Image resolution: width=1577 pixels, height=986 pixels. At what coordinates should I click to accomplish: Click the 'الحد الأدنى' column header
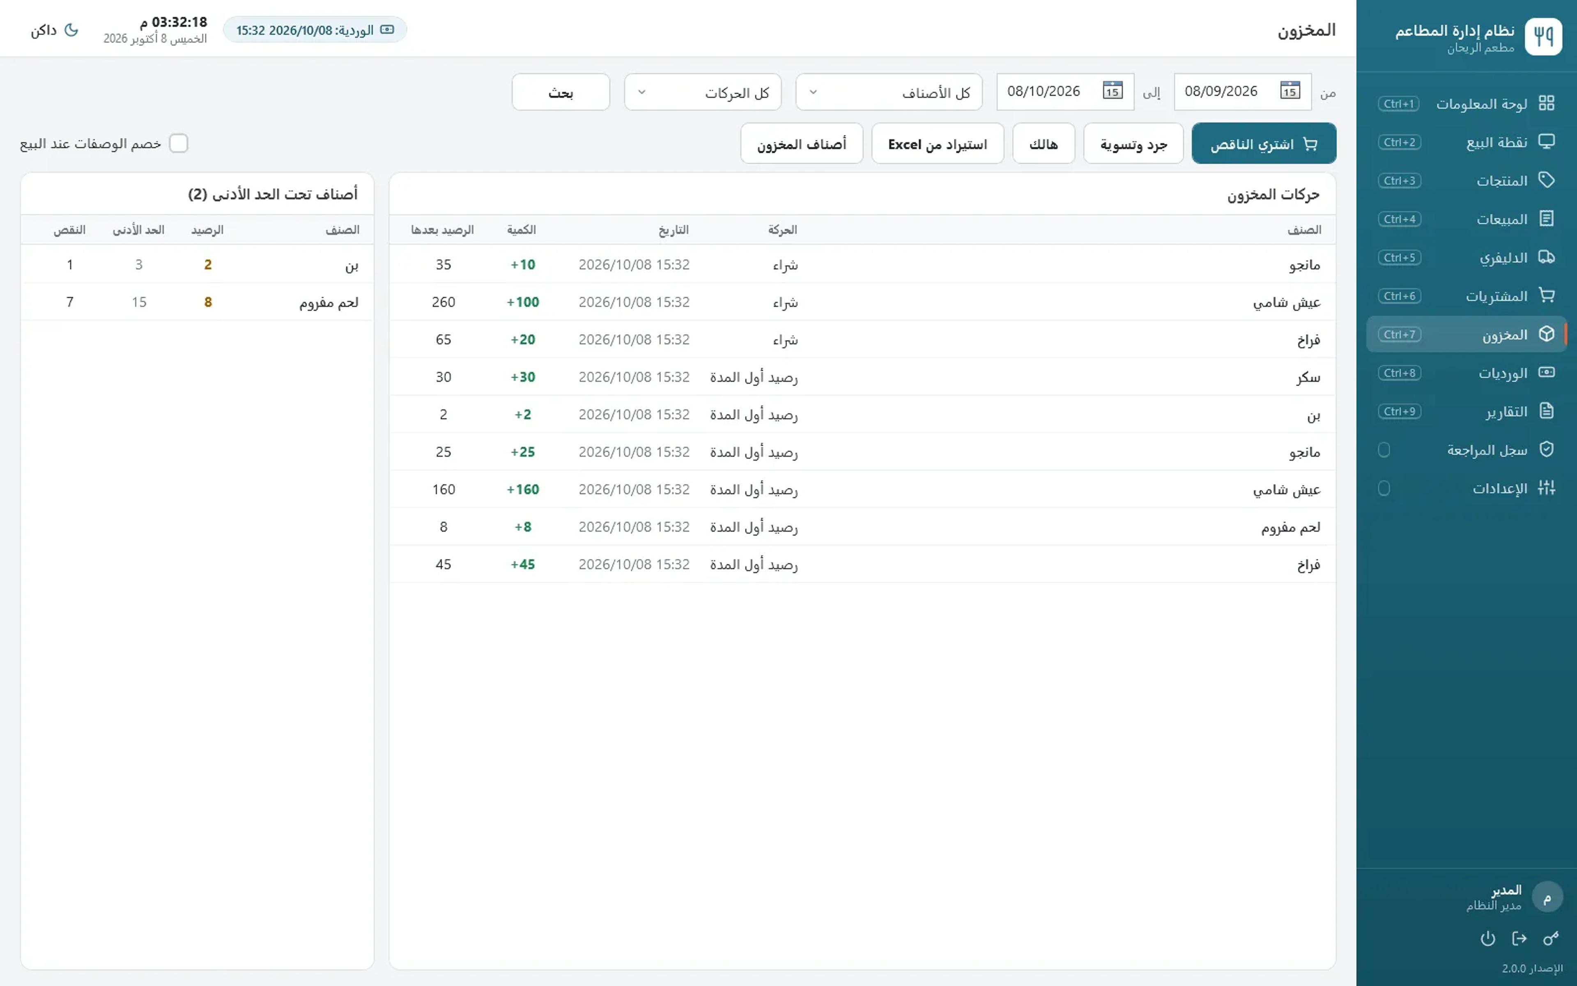tap(138, 230)
